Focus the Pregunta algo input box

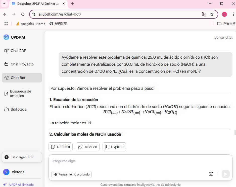(140, 161)
